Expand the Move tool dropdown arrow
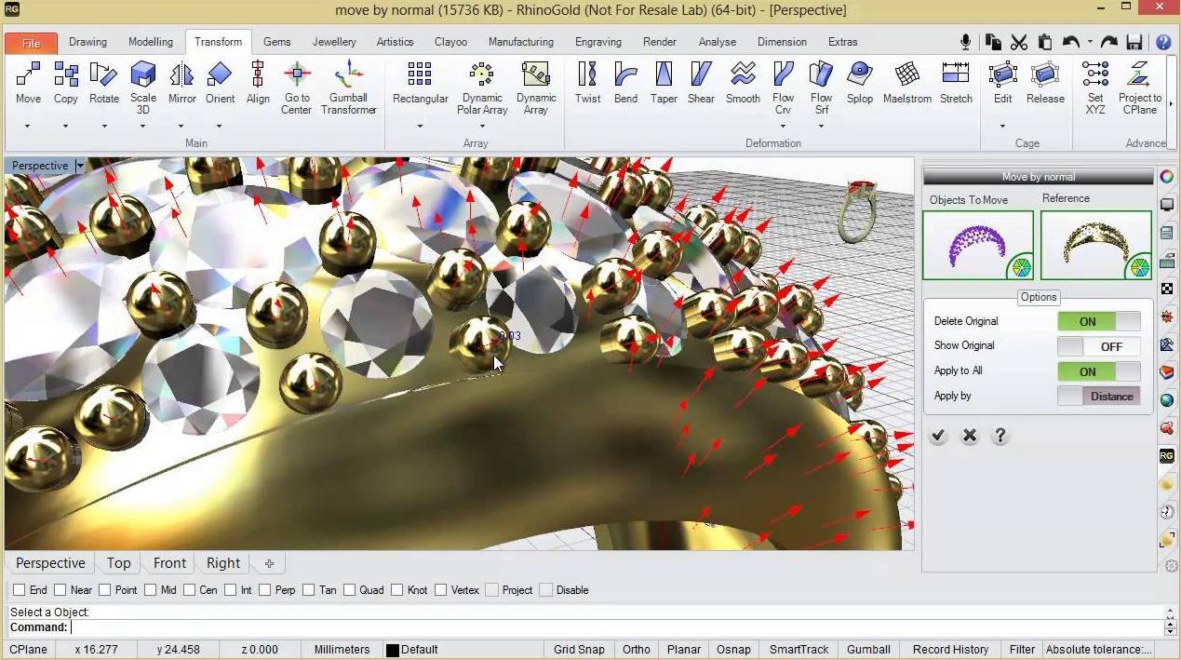 (28, 126)
